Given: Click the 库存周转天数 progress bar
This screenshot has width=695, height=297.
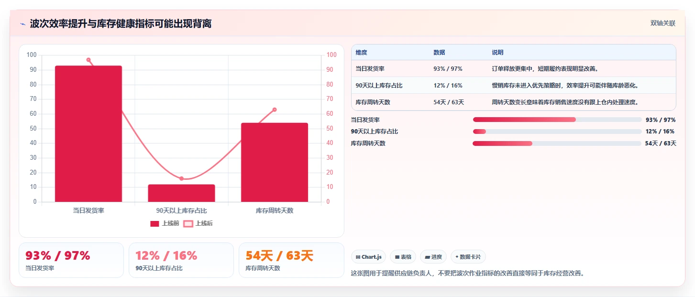Looking at the screenshot, I should [557, 143].
